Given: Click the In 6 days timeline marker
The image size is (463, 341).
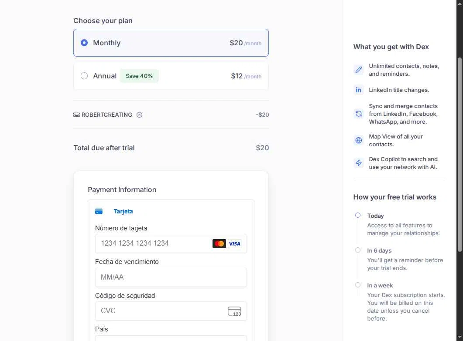Looking at the screenshot, I should (x=357, y=250).
